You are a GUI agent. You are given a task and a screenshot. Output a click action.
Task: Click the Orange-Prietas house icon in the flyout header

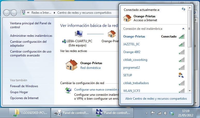pos(127,18)
